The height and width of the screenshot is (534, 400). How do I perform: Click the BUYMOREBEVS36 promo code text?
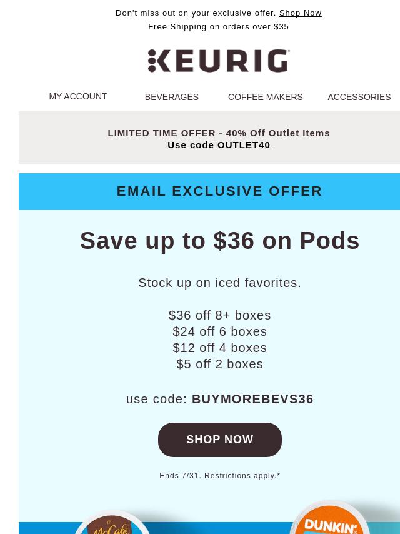(x=252, y=399)
